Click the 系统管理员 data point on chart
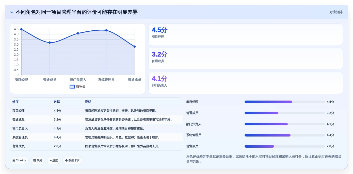 click(x=106, y=30)
